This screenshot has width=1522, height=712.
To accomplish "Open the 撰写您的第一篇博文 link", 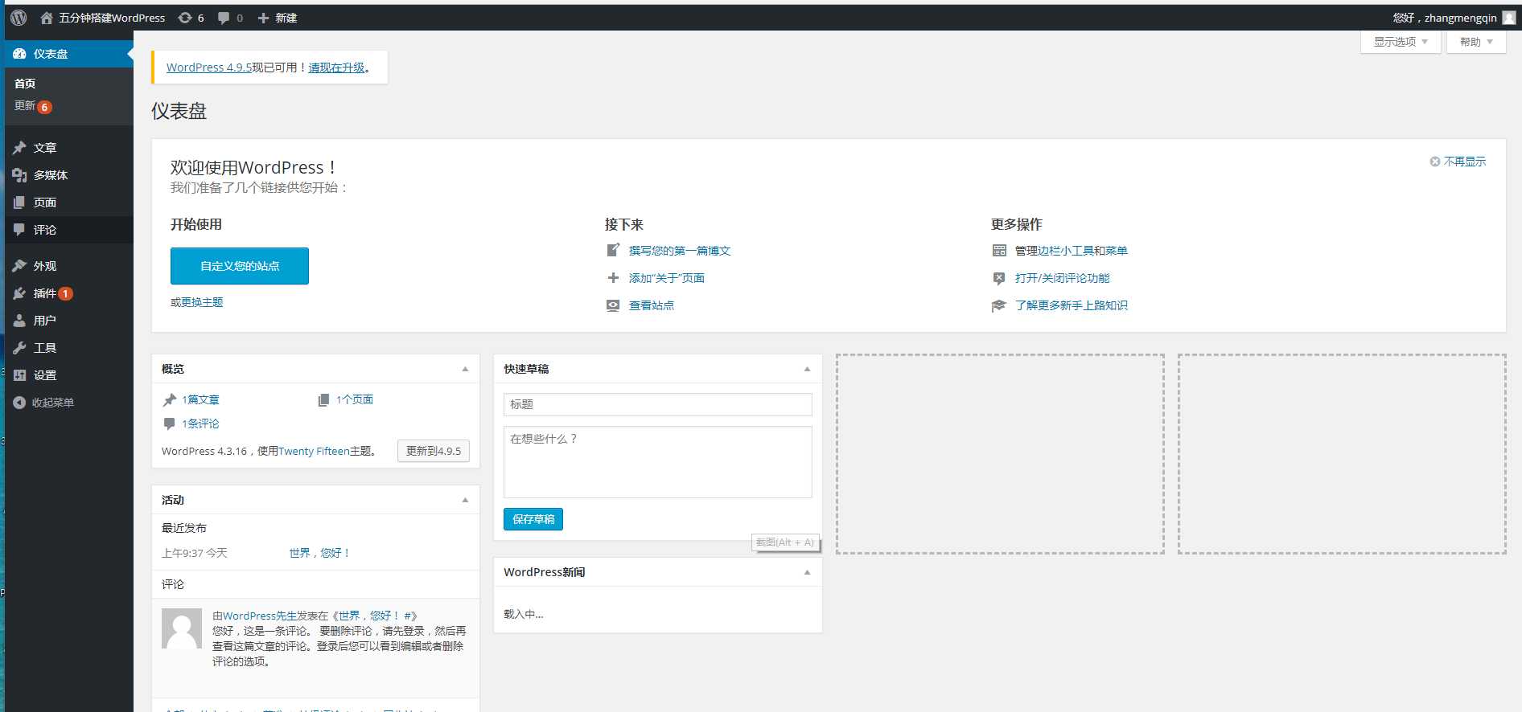I will (680, 251).
